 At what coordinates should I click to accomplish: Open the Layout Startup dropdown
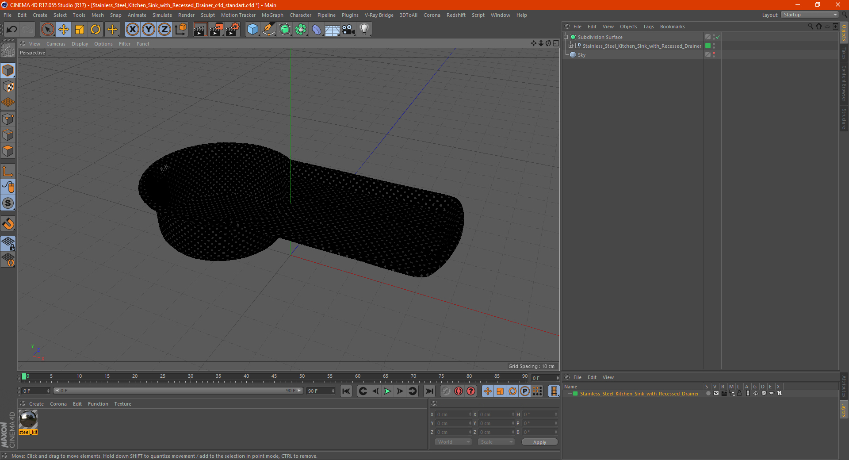pos(810,15)
